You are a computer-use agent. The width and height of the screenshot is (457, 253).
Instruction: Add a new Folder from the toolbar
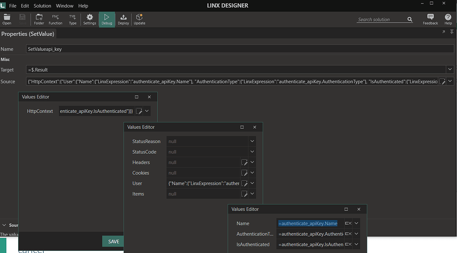(39, 19)
